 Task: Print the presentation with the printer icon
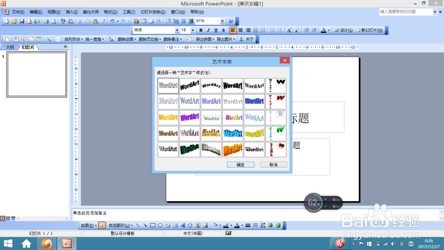point(46,21)
